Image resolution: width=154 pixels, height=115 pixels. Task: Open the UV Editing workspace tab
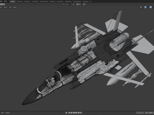pyautogui.click(x=35, y=2)
